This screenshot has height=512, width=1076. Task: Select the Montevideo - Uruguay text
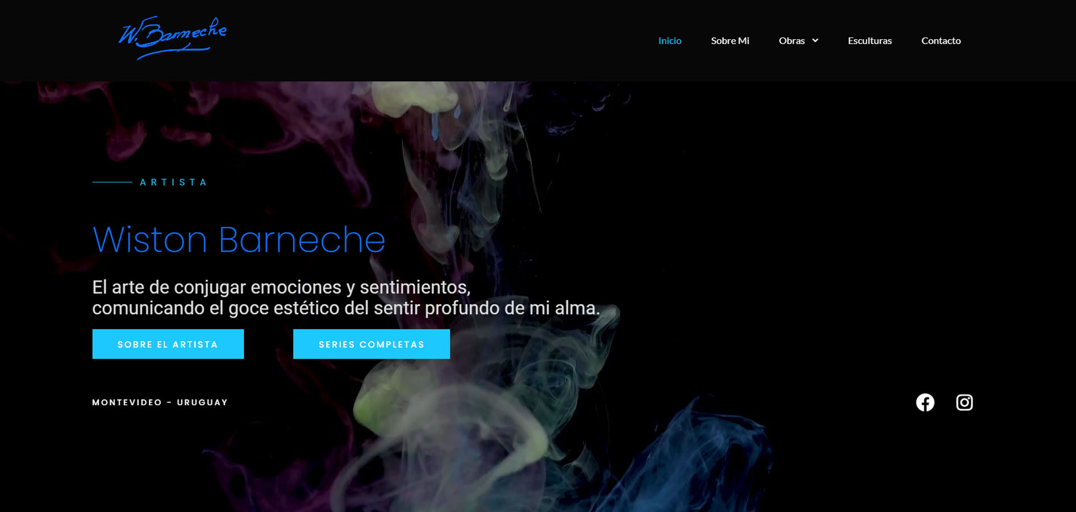coord(160,402)
